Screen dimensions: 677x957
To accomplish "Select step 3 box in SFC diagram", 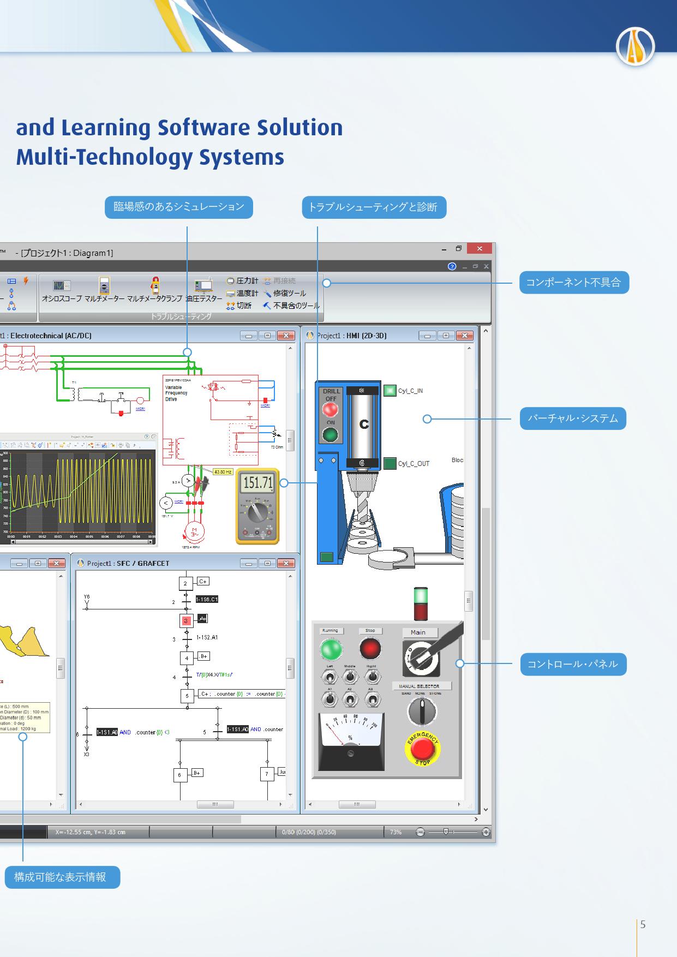I will point(185,621).
